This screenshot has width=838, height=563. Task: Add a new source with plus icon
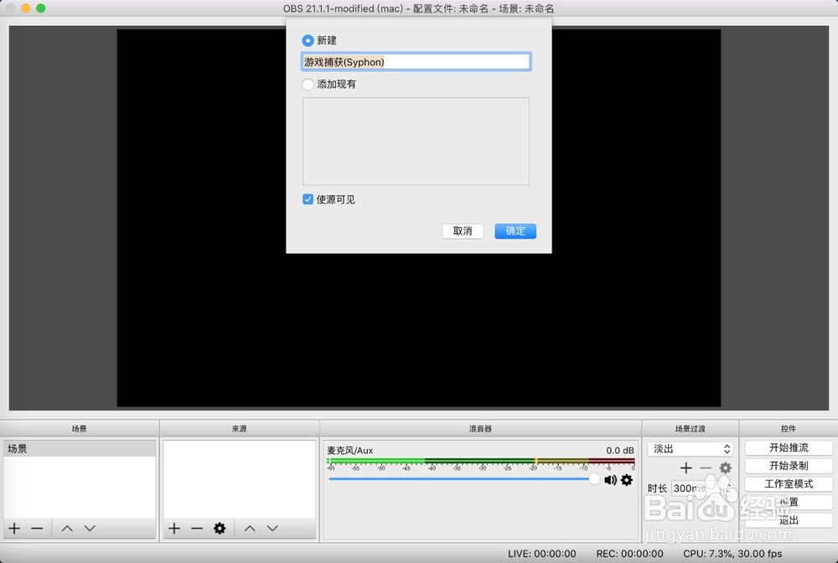tap(174, 529)
